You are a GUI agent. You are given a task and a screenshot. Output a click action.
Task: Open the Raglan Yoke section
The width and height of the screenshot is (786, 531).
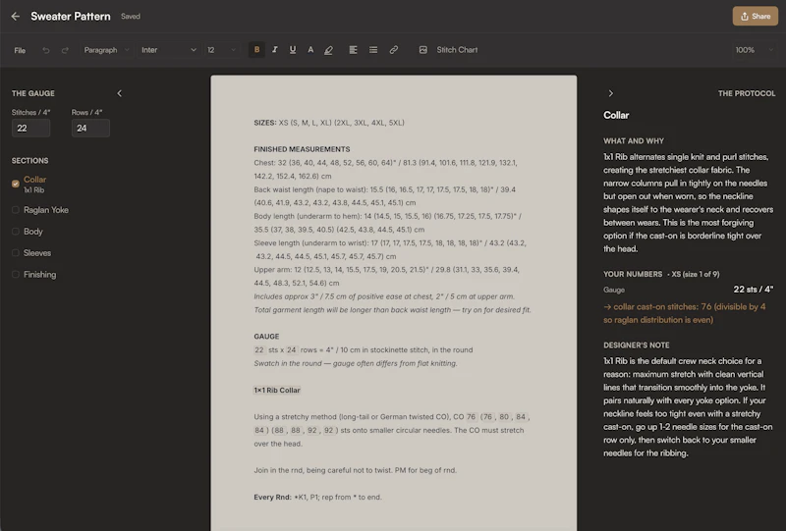click(x=46, y=210)
